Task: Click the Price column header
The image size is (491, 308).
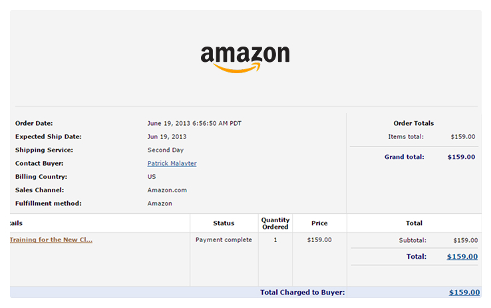Action: click(319, 224)
